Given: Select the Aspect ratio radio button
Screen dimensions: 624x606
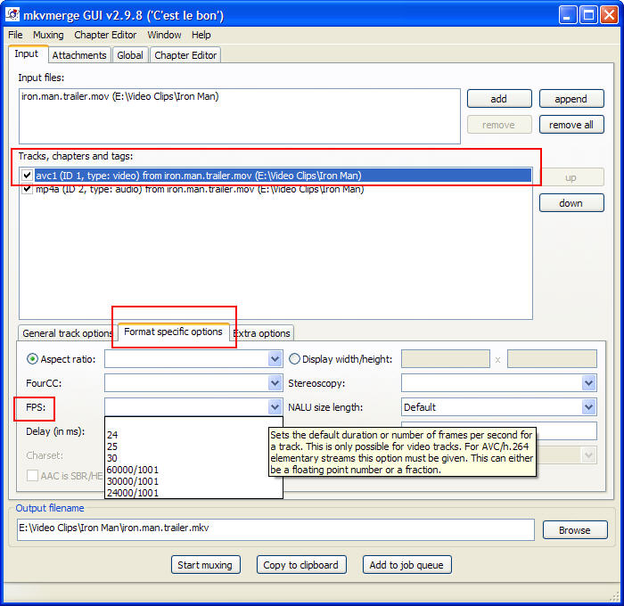Looking at the screenshot, I should pos(32,359).
